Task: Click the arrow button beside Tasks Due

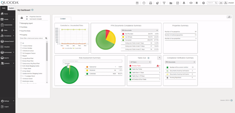Action: [159, 58]
